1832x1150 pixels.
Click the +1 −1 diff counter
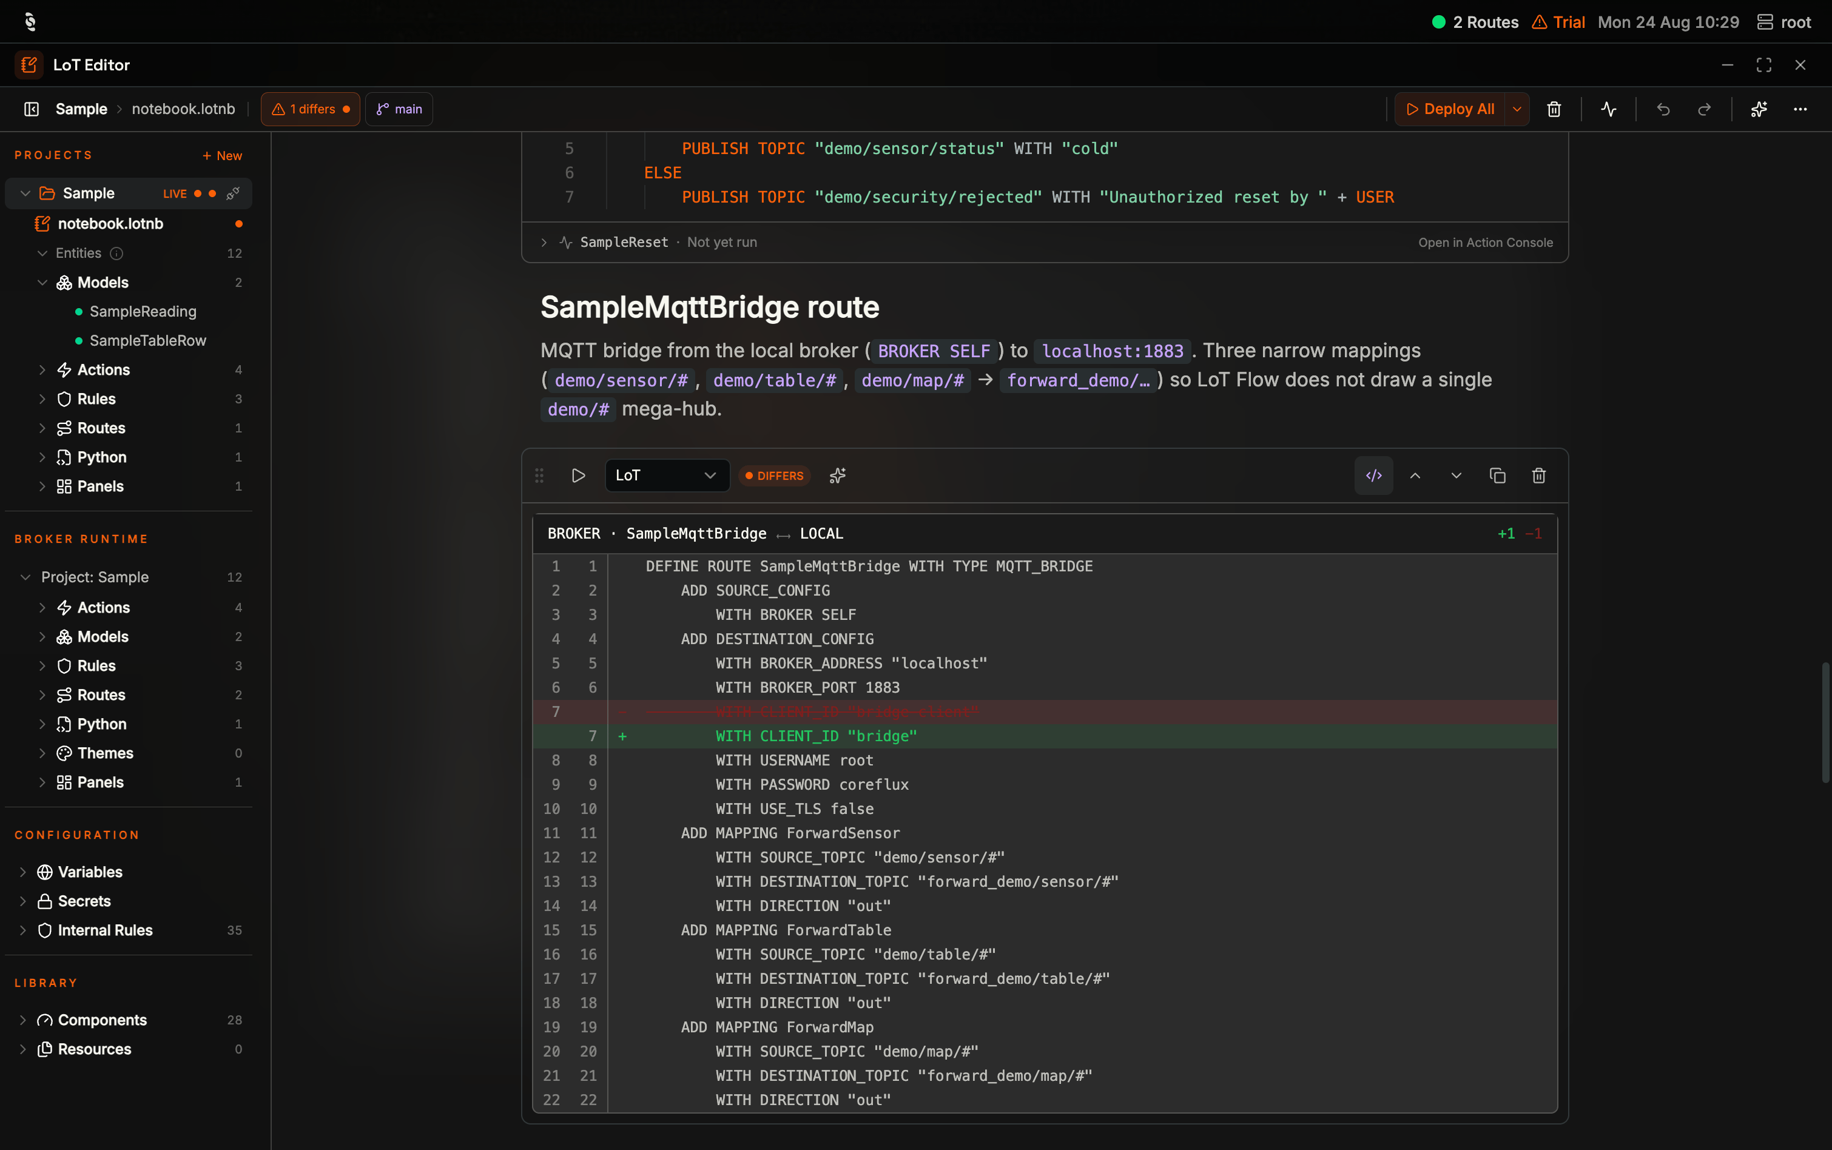point(1520,534)
